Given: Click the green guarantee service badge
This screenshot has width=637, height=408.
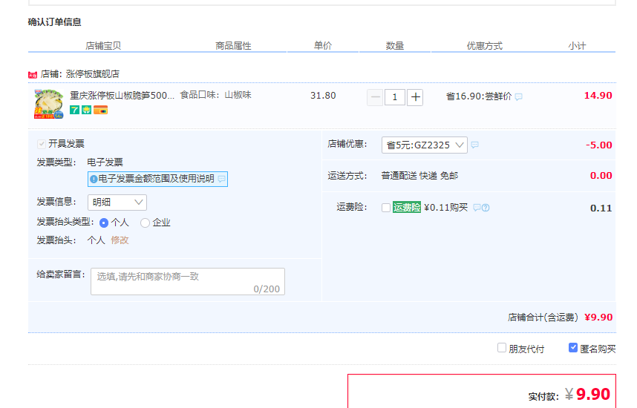Looking at the screenshot, I should [x=87, y=110].
